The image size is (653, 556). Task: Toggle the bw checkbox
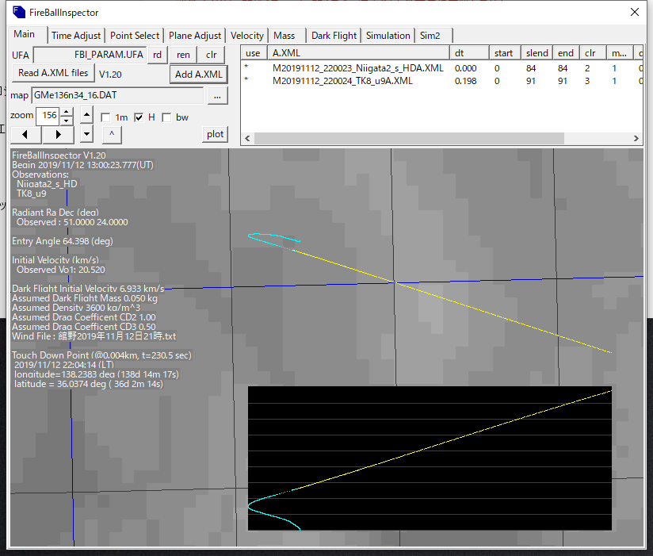[166, 117]
